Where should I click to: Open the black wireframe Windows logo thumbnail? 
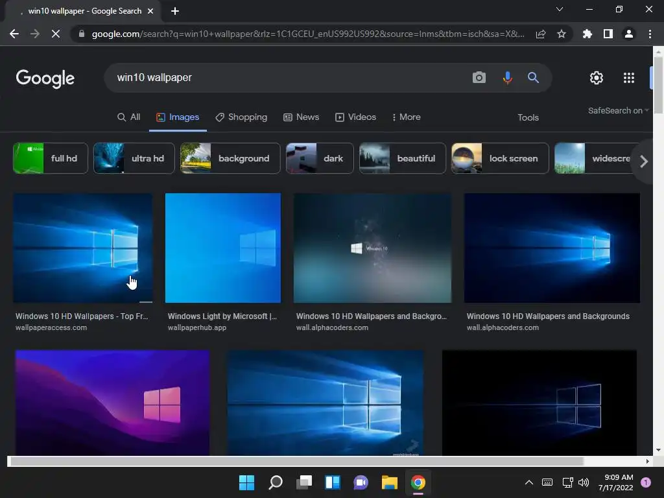(x=539, y=403)
